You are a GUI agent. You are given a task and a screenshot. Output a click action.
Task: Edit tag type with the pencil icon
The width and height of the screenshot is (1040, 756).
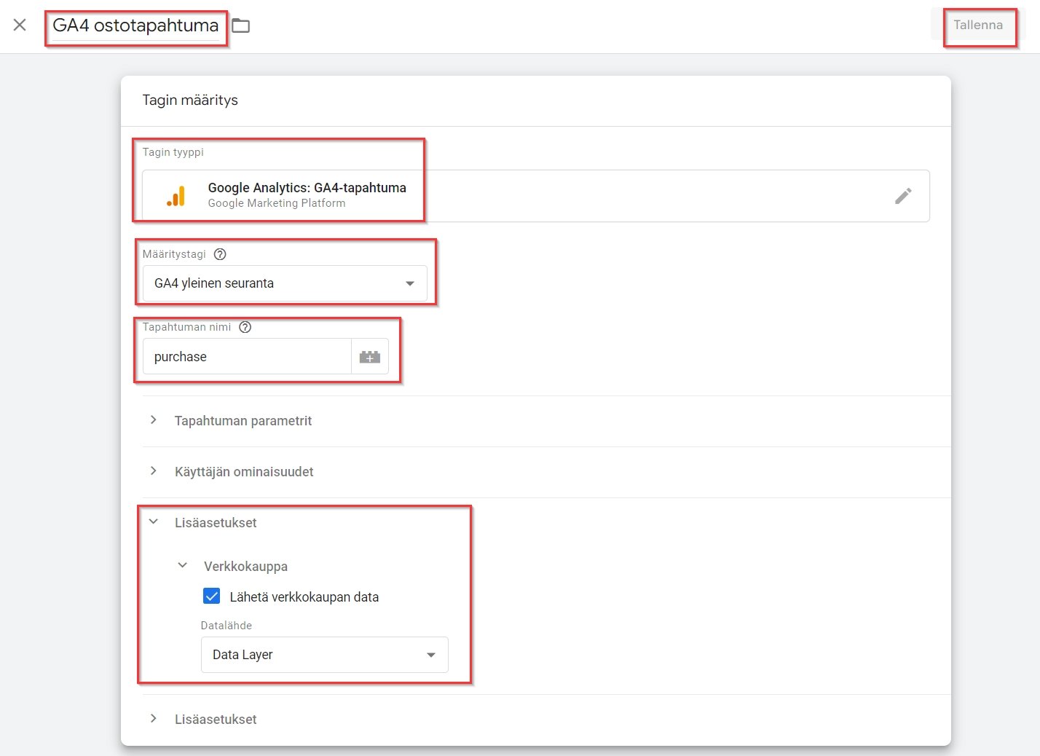[903, 196]
